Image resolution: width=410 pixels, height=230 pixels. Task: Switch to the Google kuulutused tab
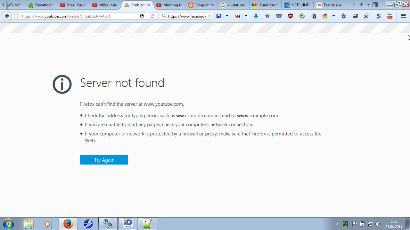(233, 5)
